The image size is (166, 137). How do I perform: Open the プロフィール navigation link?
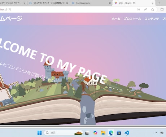tap(132, 19)
